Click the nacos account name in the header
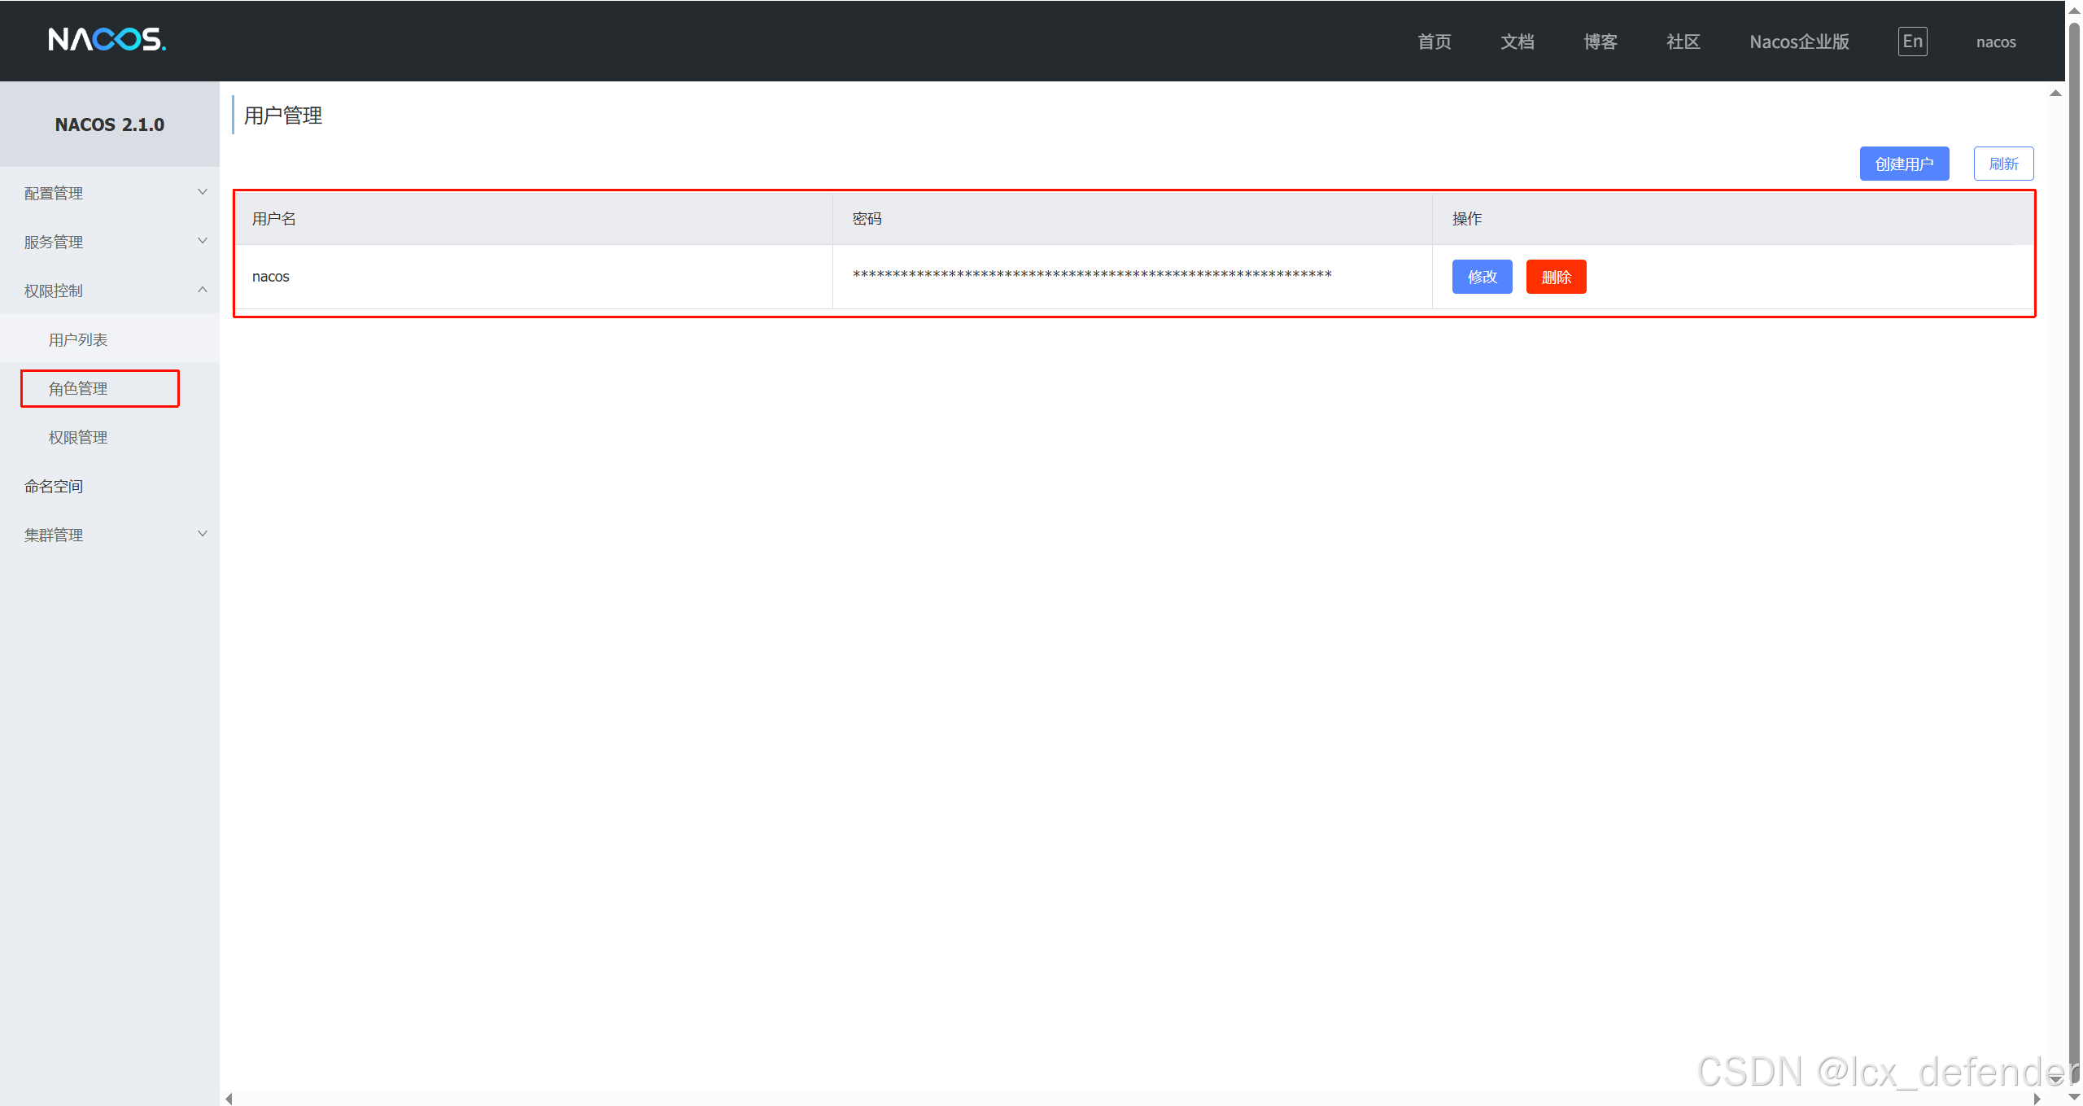Viewport: 2083px width, 1106px height. pyautogui.click(x=1995, y=42)
